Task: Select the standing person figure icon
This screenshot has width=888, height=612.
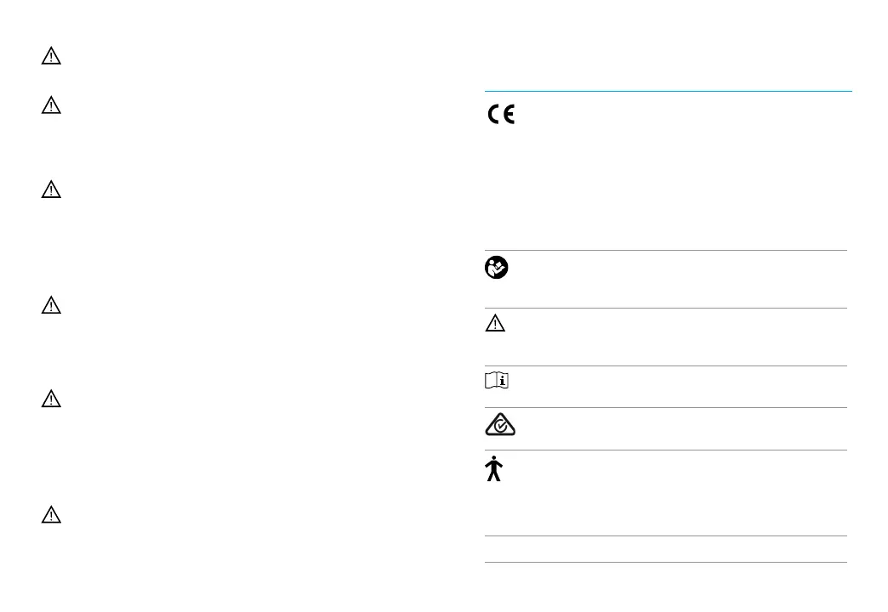Action: click(x=494, y=468)
